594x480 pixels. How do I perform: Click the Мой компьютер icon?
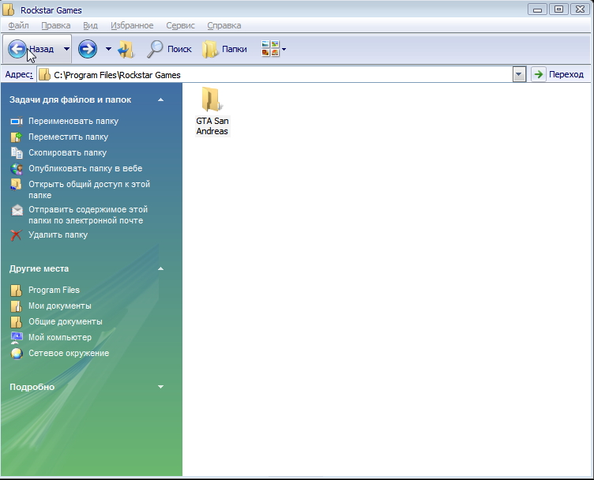point(17,338)
